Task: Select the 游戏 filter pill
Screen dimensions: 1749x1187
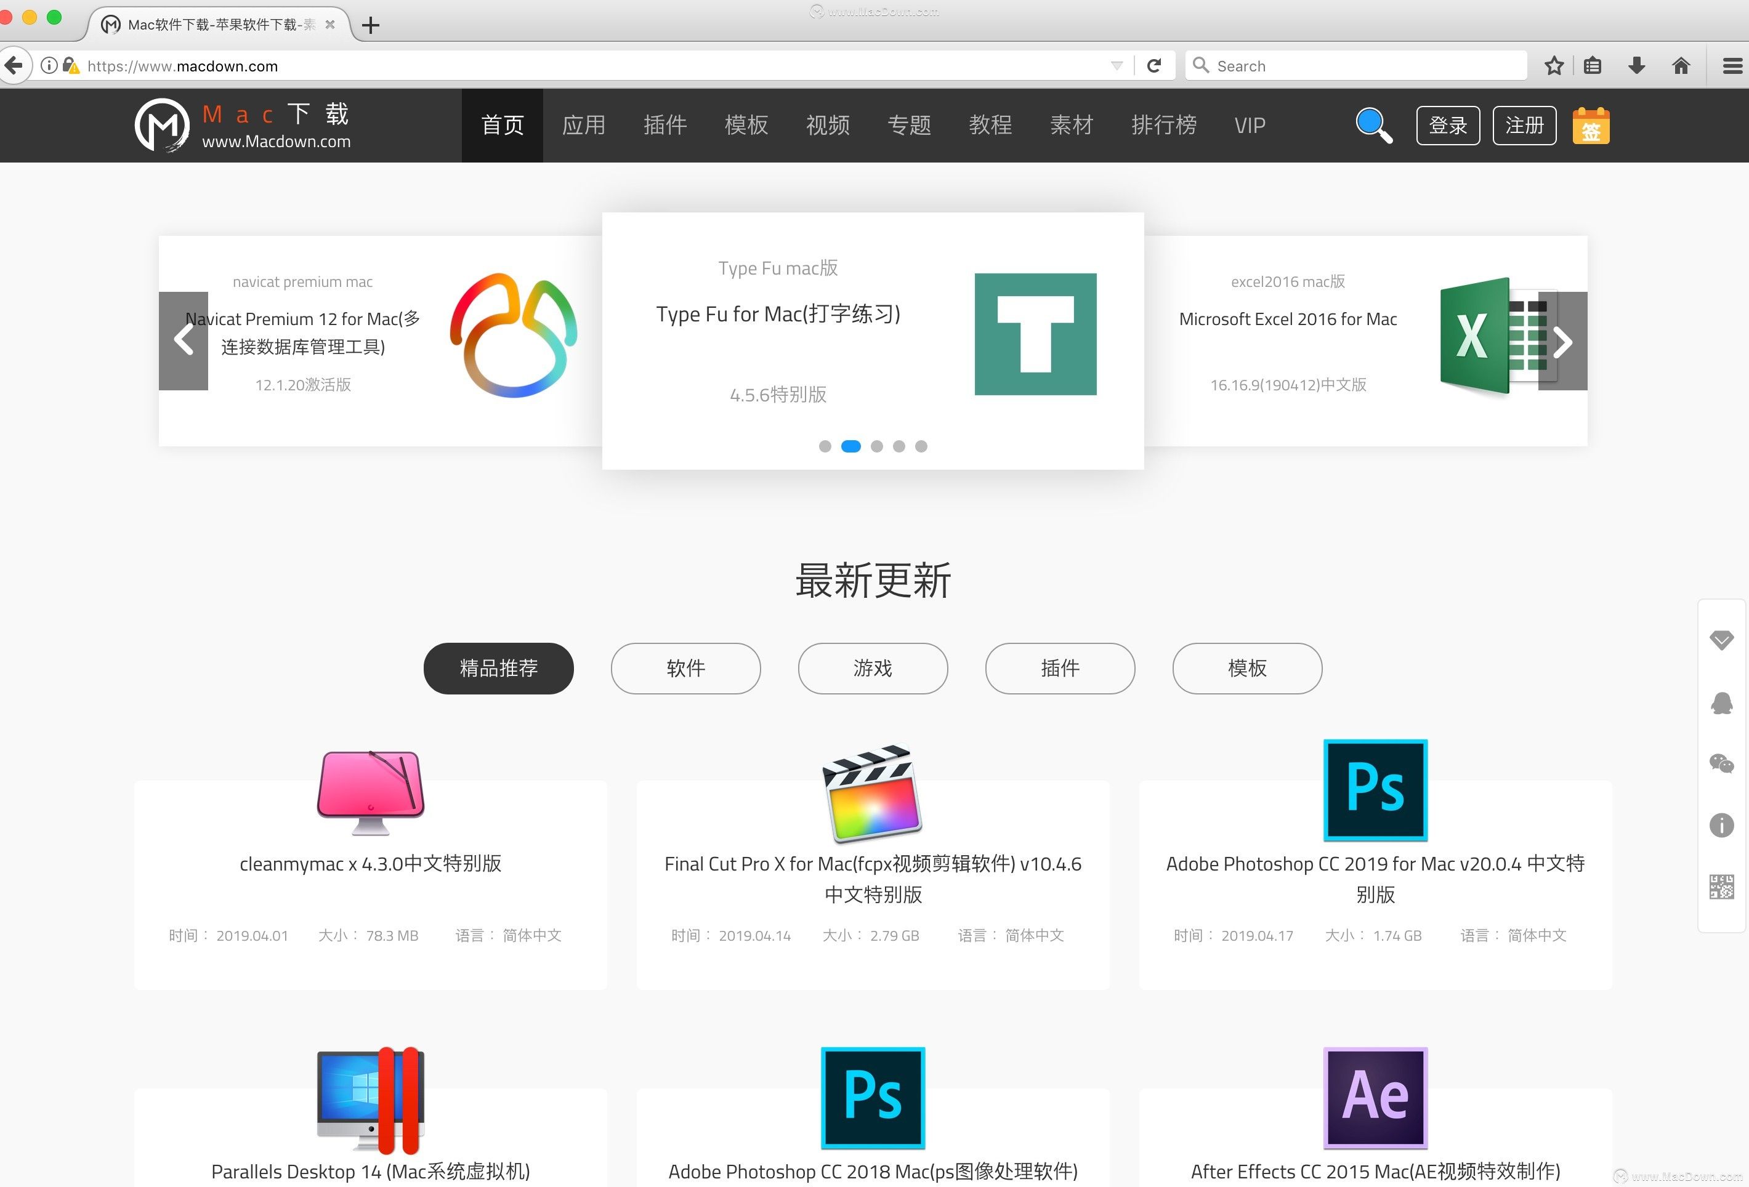Action: pyautogui.click(x=873, y=668)
